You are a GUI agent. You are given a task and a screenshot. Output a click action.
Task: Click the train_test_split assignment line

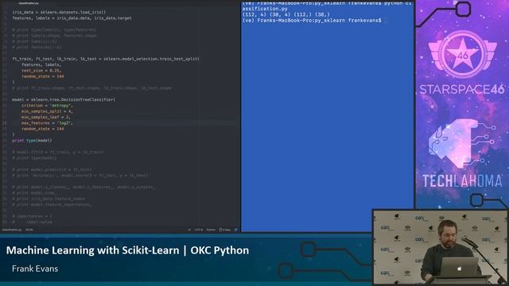point(106,59)
